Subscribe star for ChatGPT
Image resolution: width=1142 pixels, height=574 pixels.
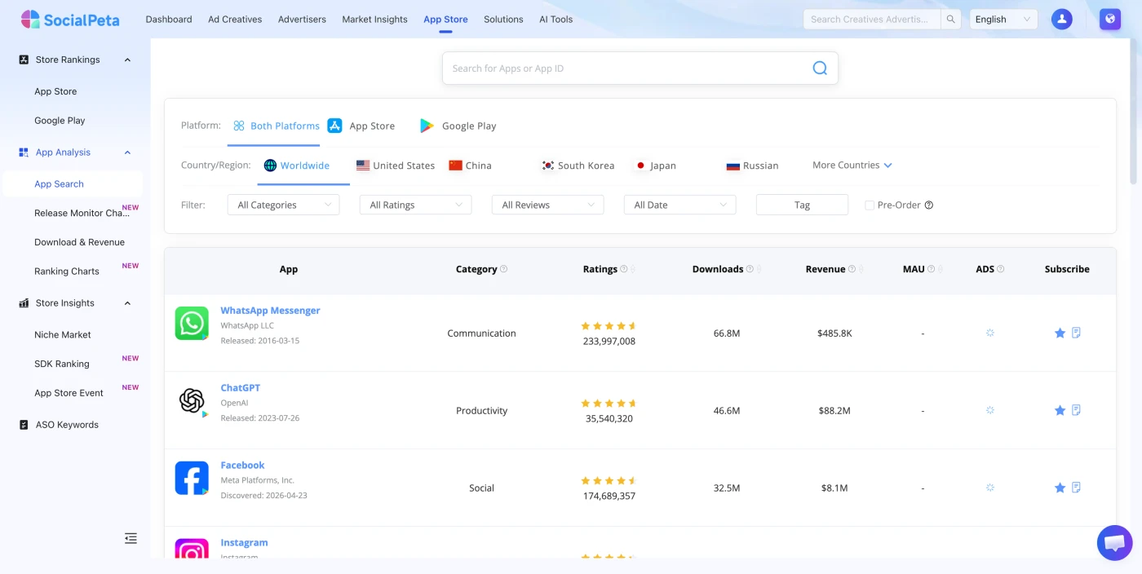click(x=1060, y=410)
